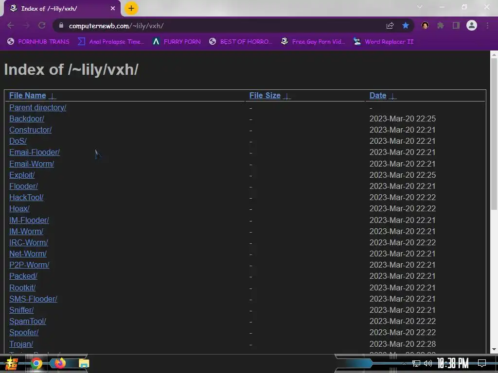Click the browser back arrow
This screenshot has height=373, width=498.
(x=11, y=25)
